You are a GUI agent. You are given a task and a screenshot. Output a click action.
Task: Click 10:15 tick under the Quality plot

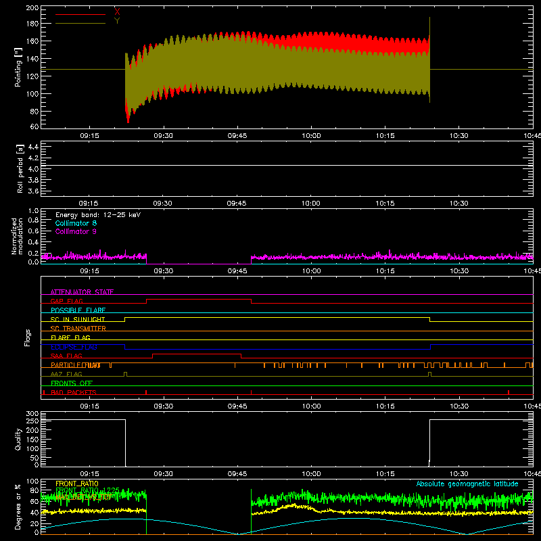point(385,474)
